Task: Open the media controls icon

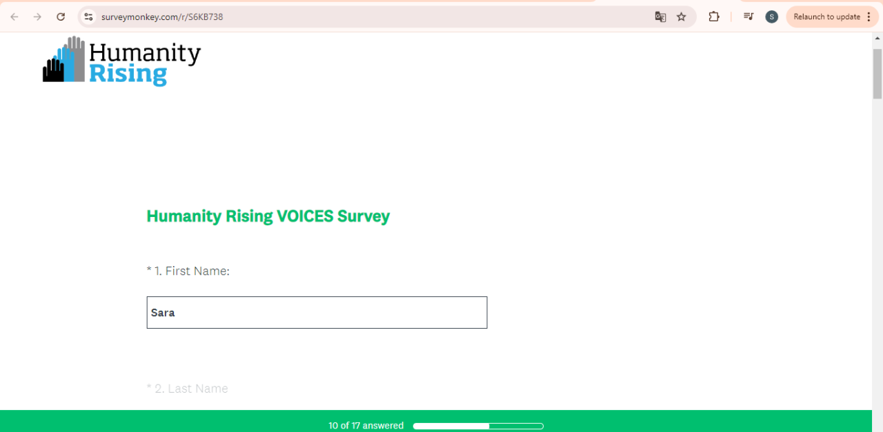Action: click(748, 17)
